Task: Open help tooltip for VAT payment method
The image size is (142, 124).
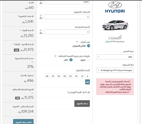Action: click(x=55, y=56)
